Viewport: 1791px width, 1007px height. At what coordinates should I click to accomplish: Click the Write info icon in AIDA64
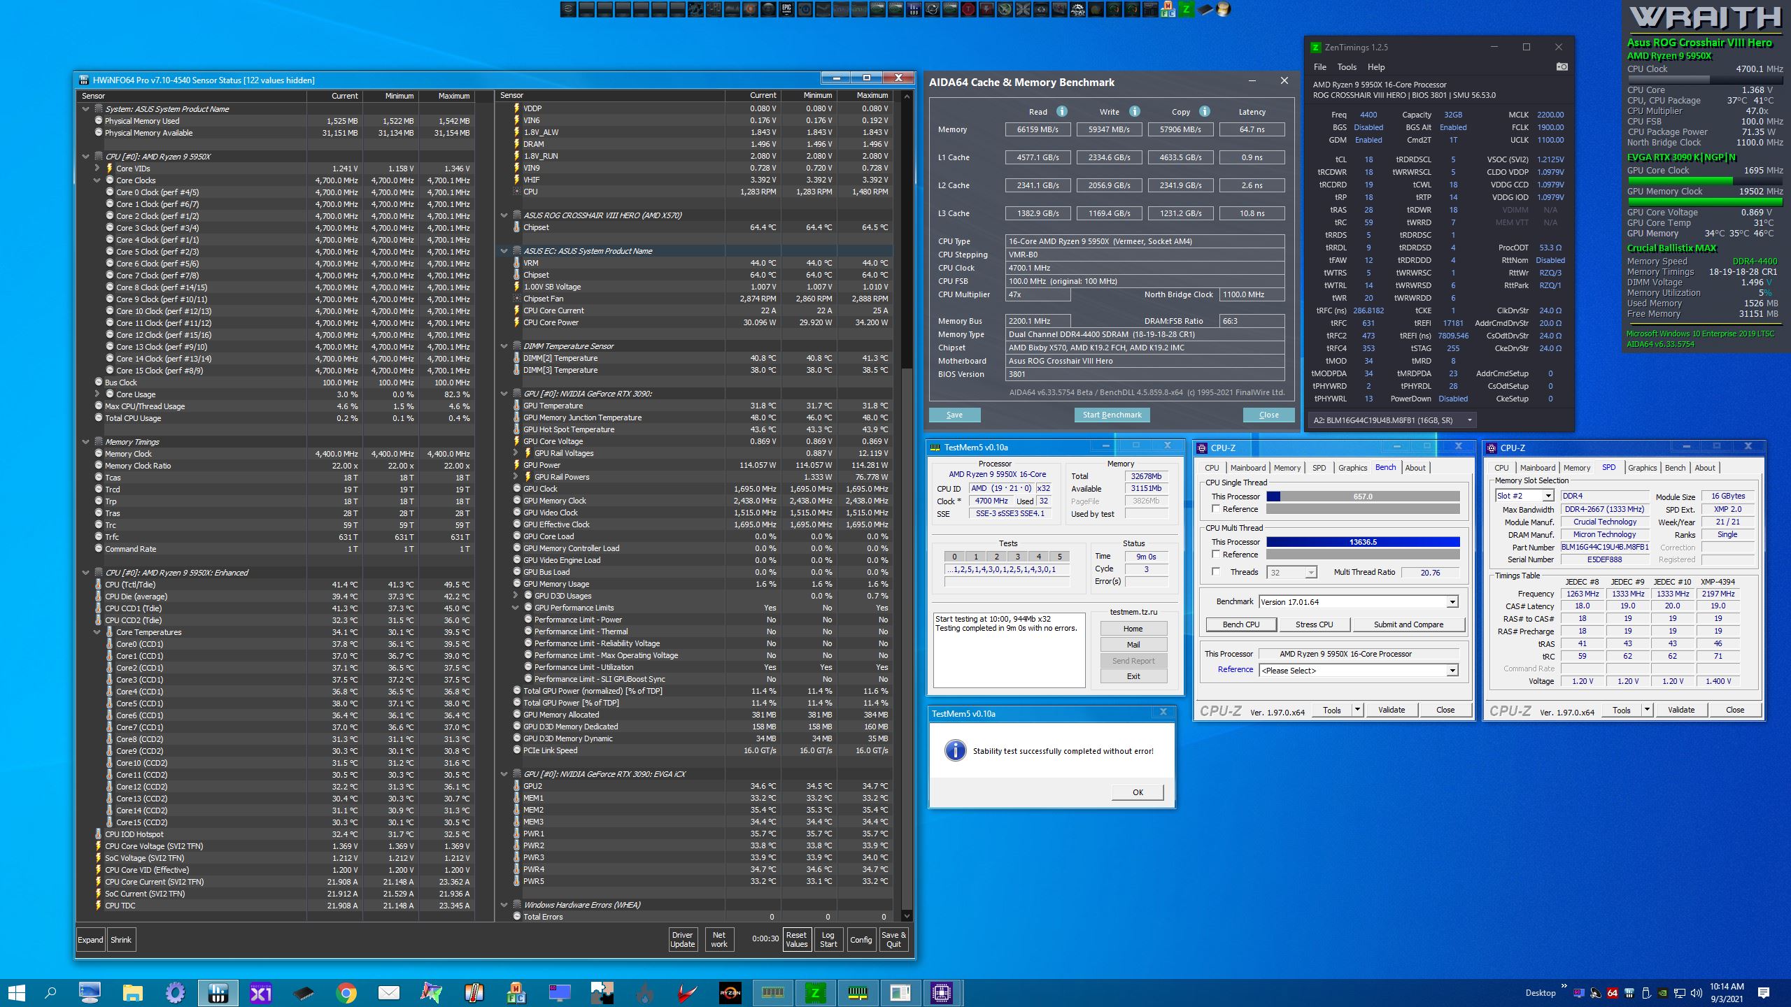(1134, 111)
